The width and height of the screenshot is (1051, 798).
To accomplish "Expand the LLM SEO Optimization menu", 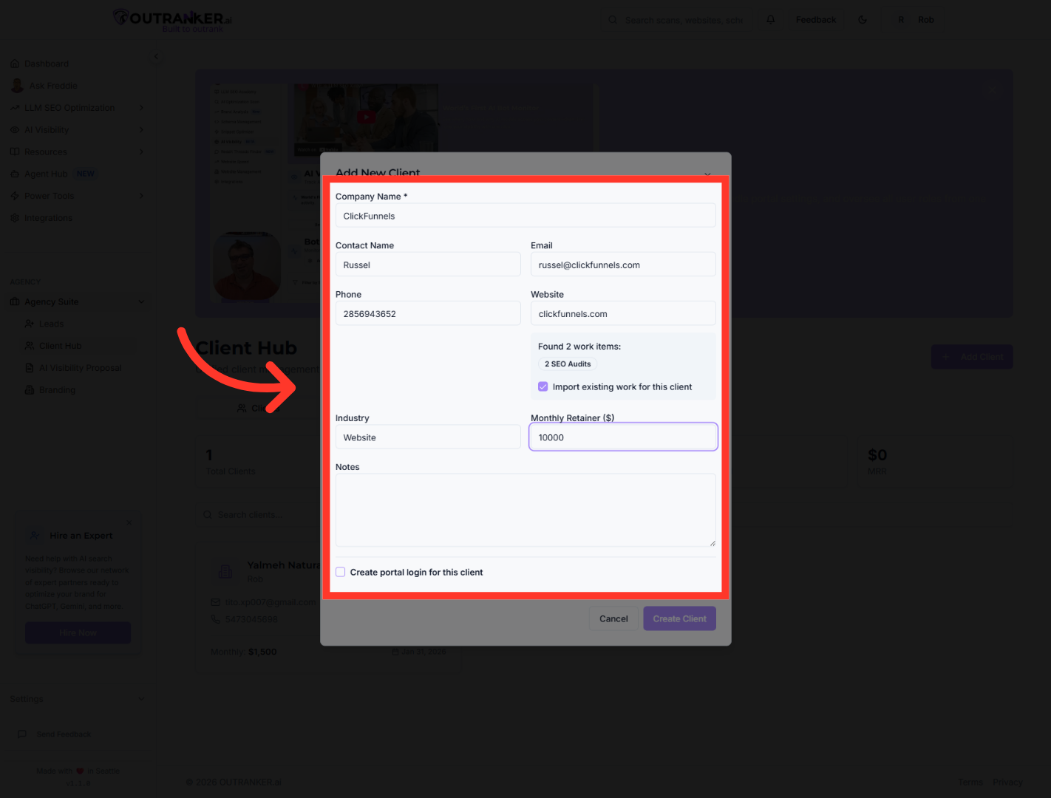I will pos(141,108).
